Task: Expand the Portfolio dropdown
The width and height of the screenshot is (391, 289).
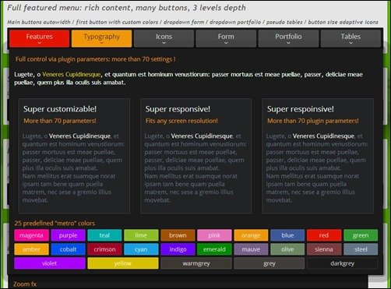Action: 288,38
